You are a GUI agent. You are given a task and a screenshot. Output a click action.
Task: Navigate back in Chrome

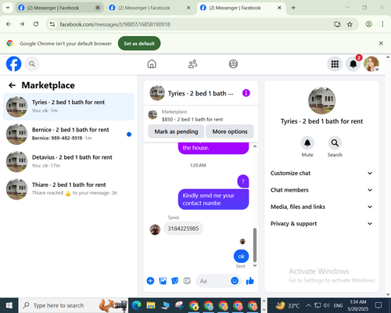coord(9,24)
